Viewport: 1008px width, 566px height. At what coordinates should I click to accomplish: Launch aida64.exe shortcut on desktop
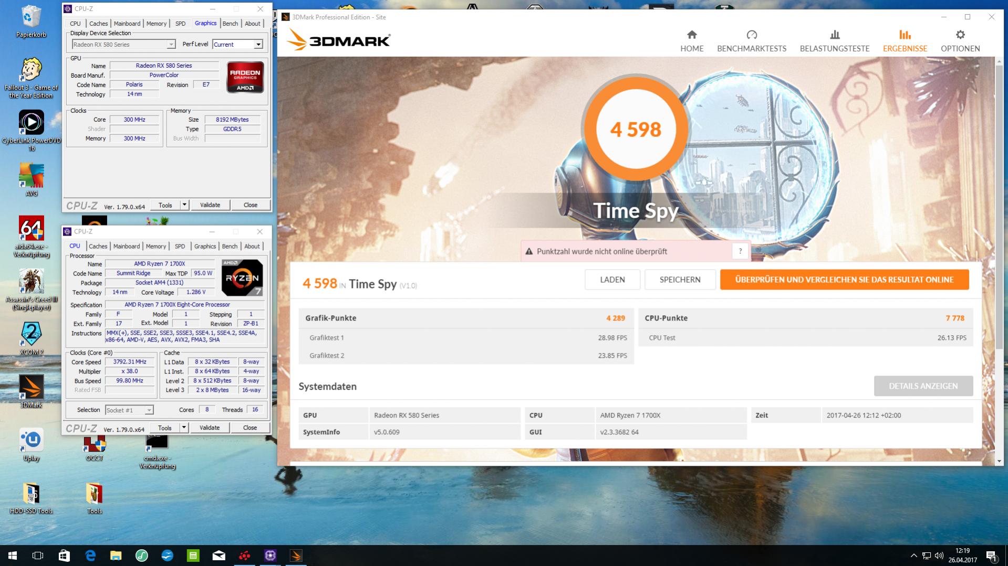coord(32,236)
